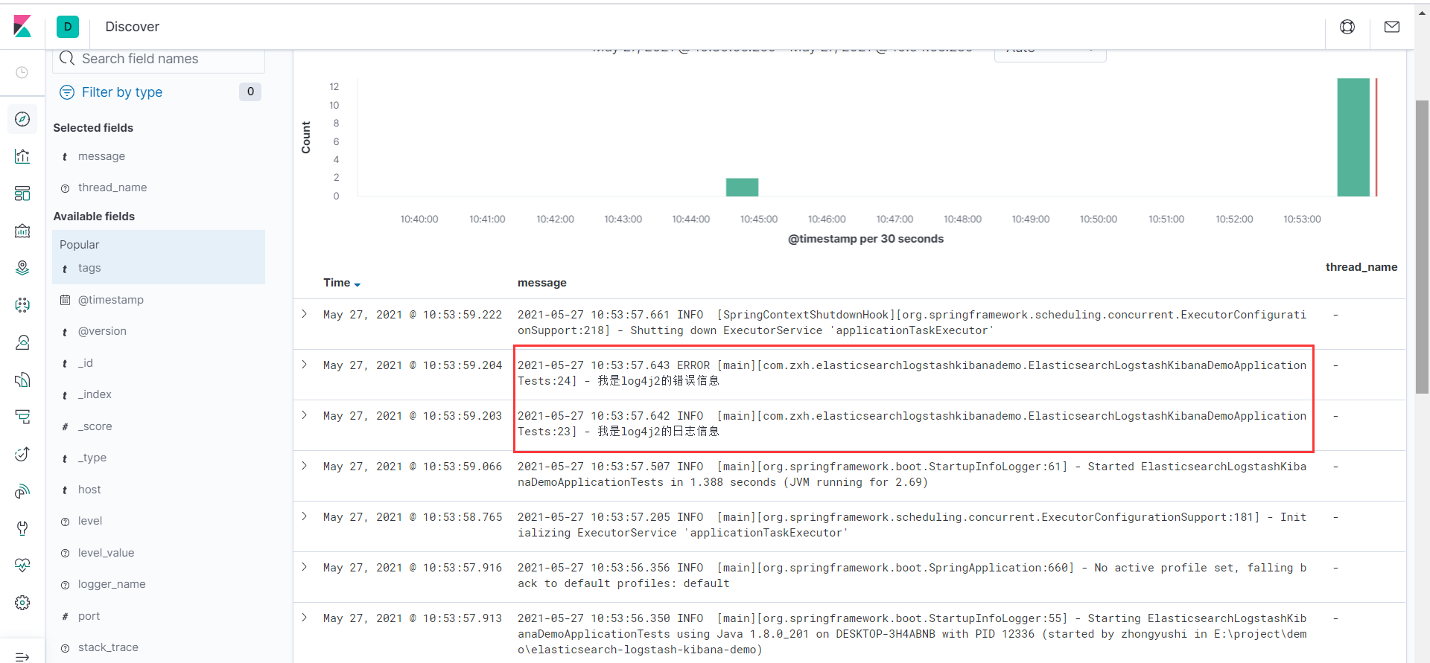Viewport: 1430px width, 663px height.
Task: Open Maps icon in sidebar
Action: pos(22,268)
